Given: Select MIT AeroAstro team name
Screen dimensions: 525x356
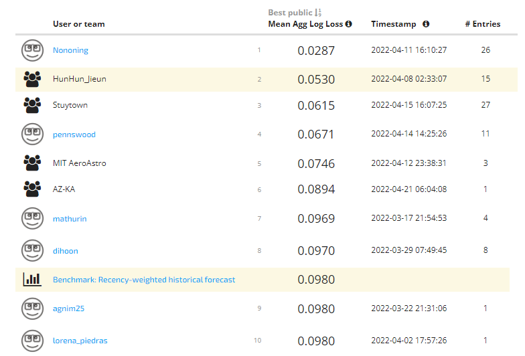Looking at the screenshot, I should pyautogui.click(x=79, y=163).
